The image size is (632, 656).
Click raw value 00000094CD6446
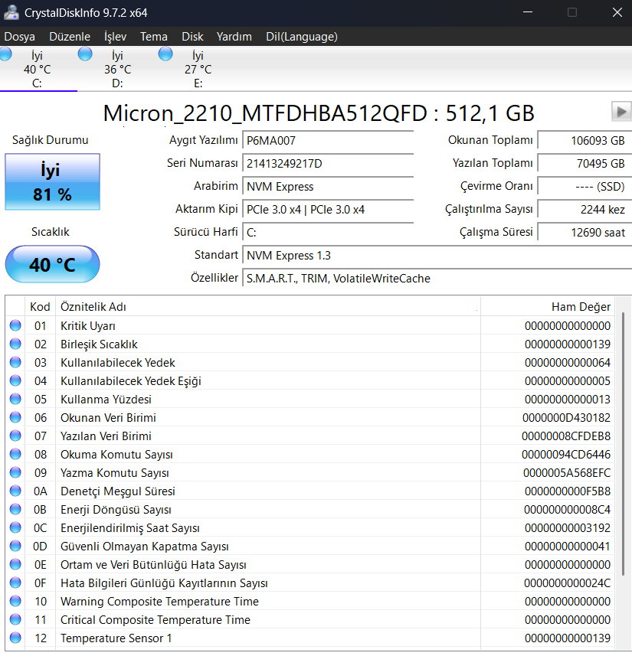[566, 455]
